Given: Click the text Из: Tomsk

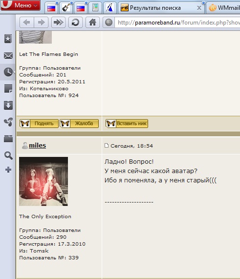Looking at the screenshot, I should (x=34, y=251).
